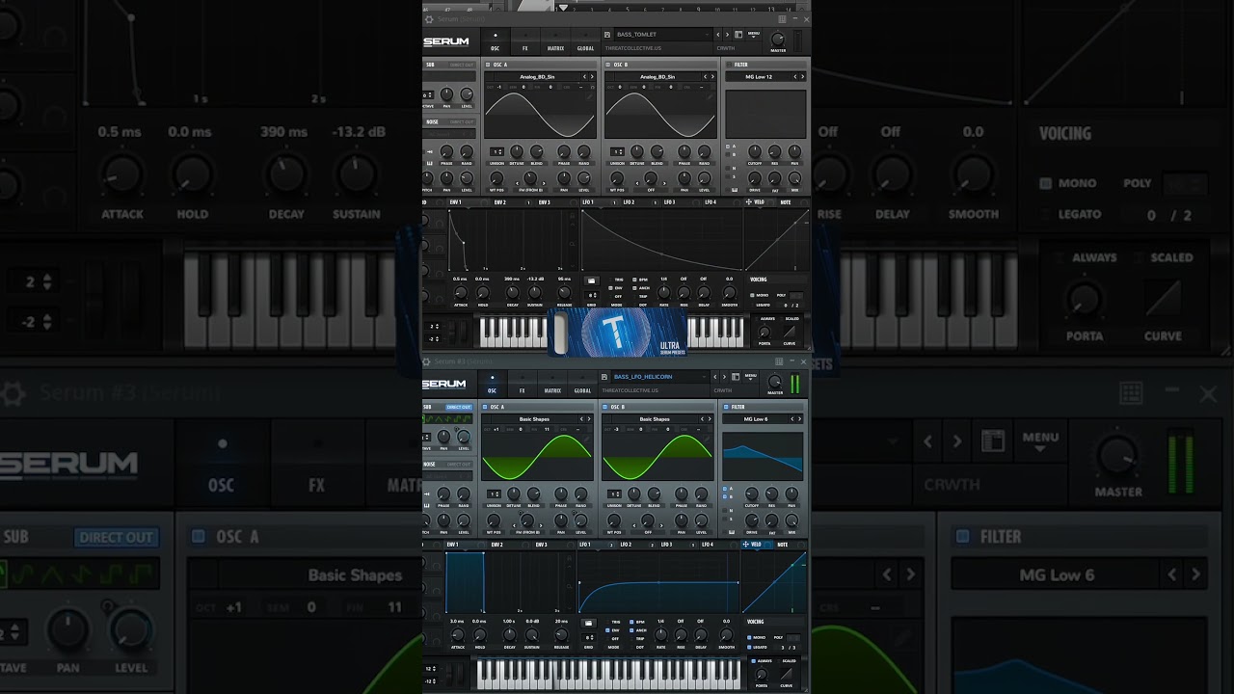
Task: Switch to ENV 2 in Serum #3
Action: 496,545
